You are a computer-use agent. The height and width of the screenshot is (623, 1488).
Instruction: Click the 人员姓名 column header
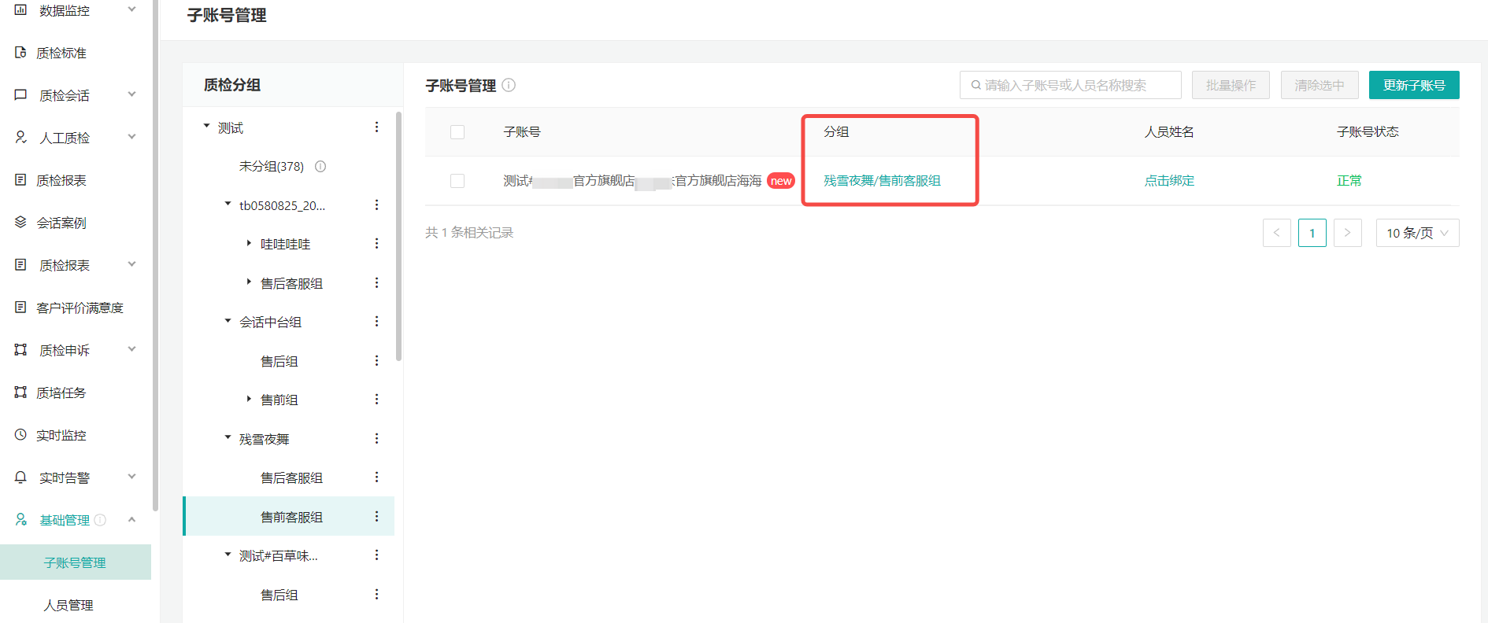[1169, 132]
